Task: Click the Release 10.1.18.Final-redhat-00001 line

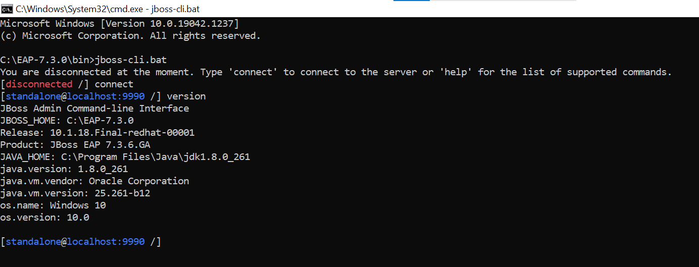Action: click(x=97, y=133)
